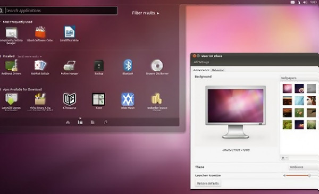This screenshot has height=194, width=319.
Task: Switch to the Home lens
Action: click(x=68, y=122)
